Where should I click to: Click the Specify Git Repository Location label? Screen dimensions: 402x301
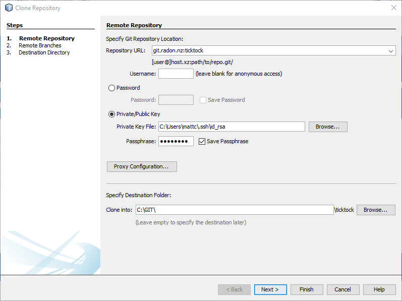[145, 39]
